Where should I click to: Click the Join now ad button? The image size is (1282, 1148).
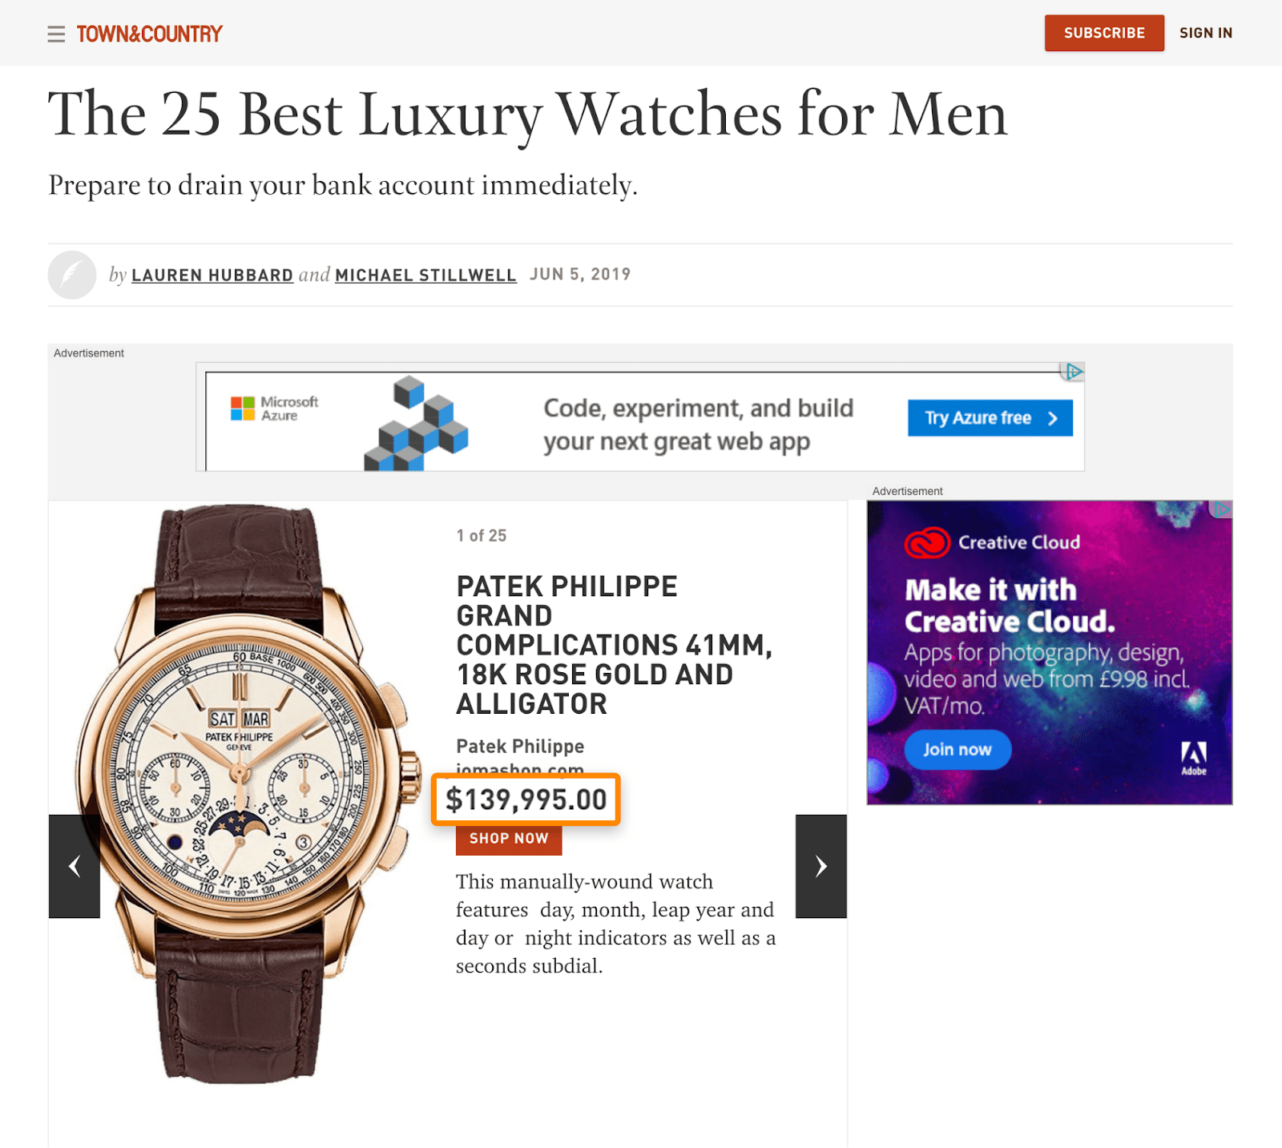coord(957,750)
